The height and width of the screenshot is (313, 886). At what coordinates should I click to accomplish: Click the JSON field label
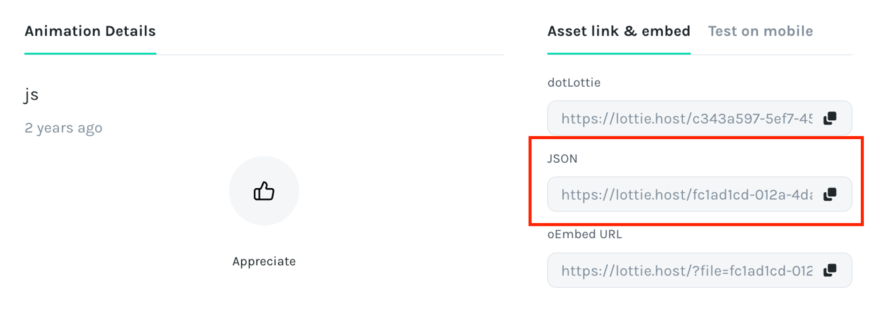pos(562,159)
